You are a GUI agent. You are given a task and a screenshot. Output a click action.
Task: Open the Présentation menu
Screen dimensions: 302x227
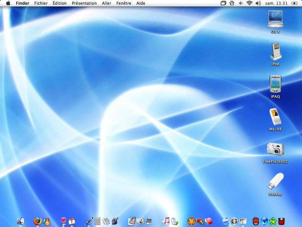pyautogui.click(x=84, y=3)
